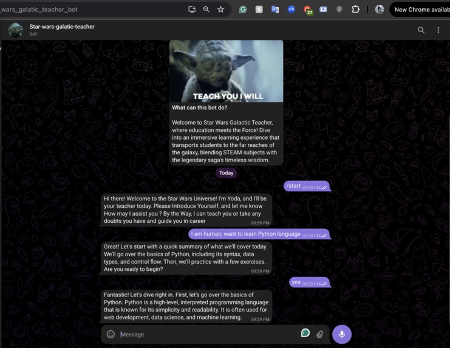Click the Message input field
The height and width of the screenshot is (348, 450).
click(x=208, y=335)
